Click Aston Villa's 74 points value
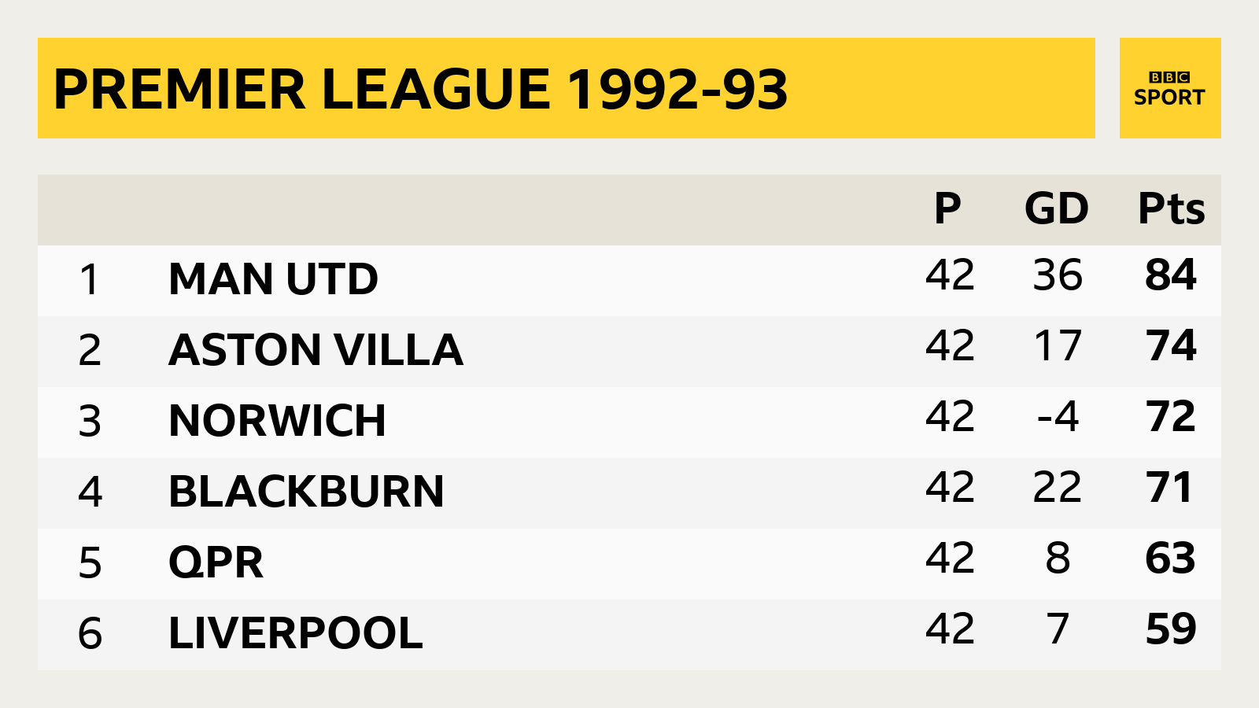This screenshot has height=708, width=1259. click(1171, 345)
